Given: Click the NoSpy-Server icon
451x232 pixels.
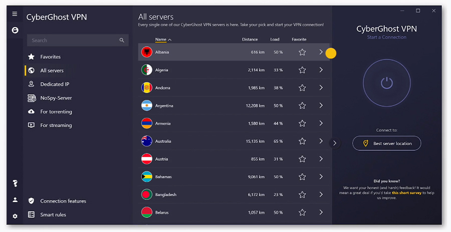Looking at the screenshot, I should tap(32, 98).
